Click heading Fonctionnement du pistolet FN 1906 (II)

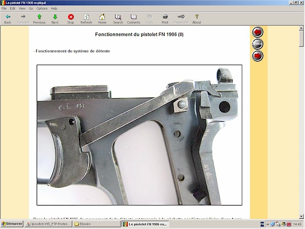(x=139, y=35)
